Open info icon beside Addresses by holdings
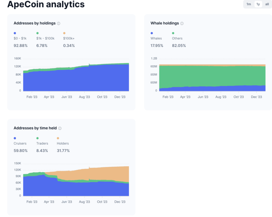The width and height of the screenshot is (272, 217). [x=59, y=23]
